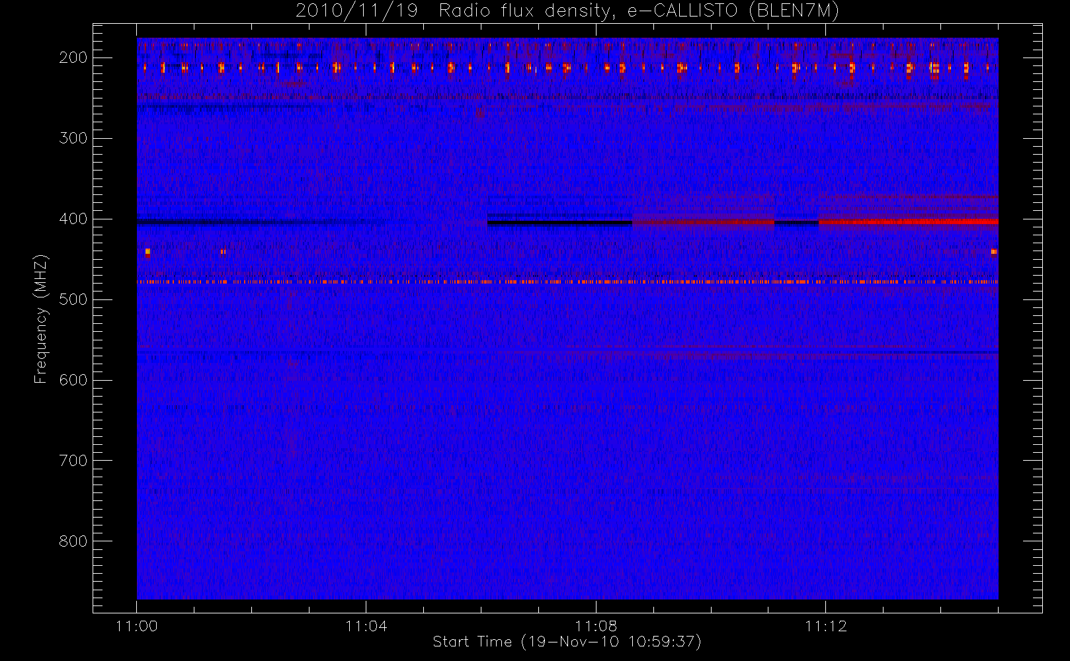Select the 200 frequency axis label
This screenshot has width=1070, height=661.
[x=73, y=58]
